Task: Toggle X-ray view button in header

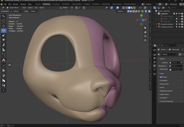Action: pos(123,8)
